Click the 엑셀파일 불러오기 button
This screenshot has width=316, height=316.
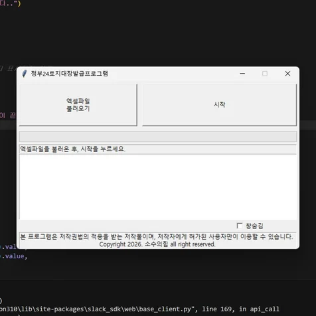point(78,105)
